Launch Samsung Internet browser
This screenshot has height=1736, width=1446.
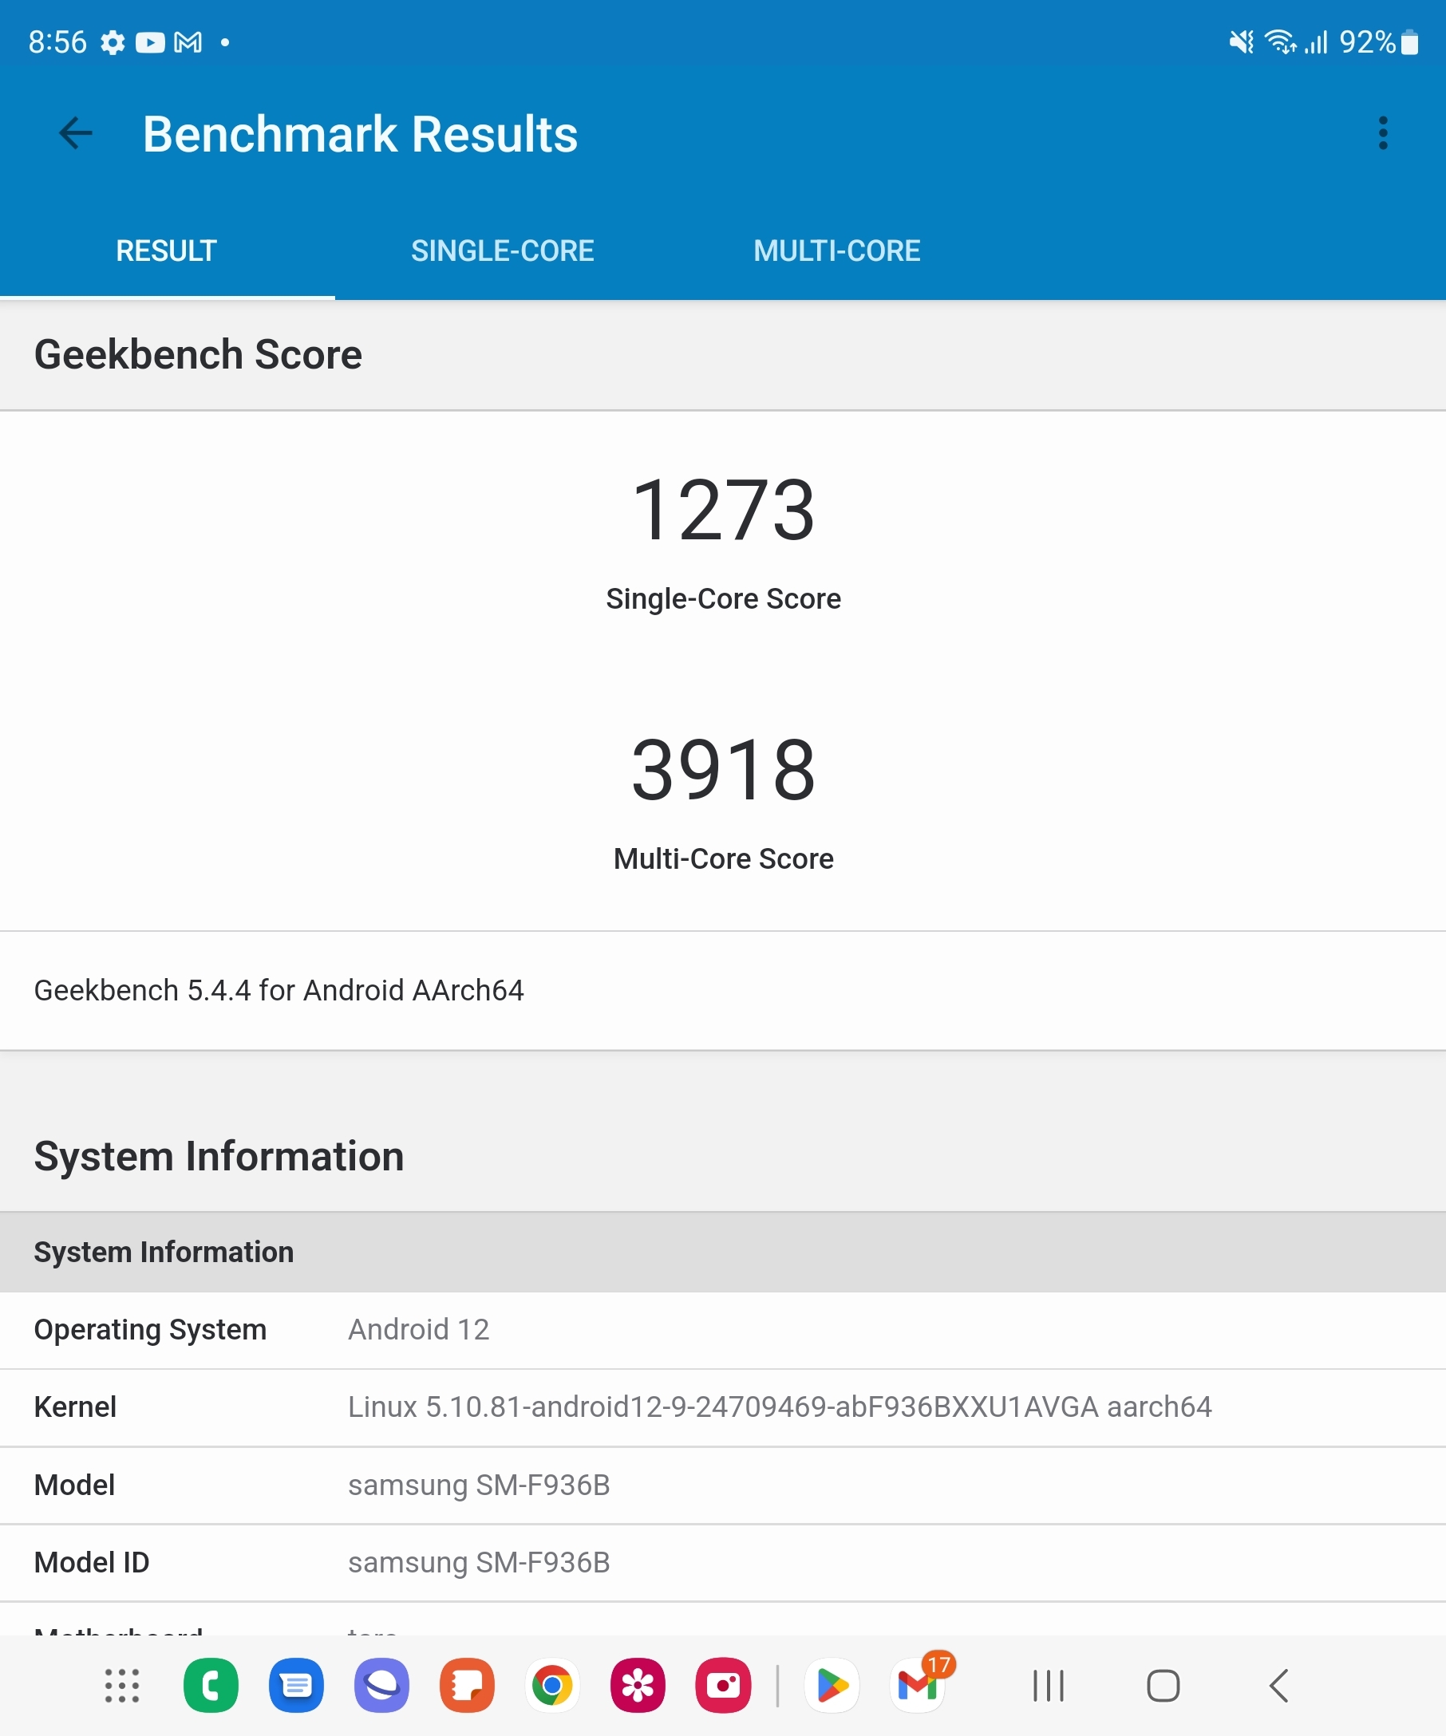[x=381, y=1686]
